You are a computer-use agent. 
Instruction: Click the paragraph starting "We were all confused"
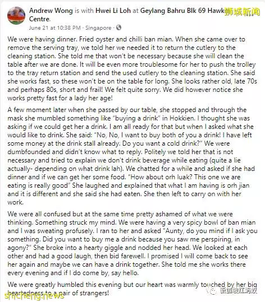pyautogui.click(x=132, y=243)
